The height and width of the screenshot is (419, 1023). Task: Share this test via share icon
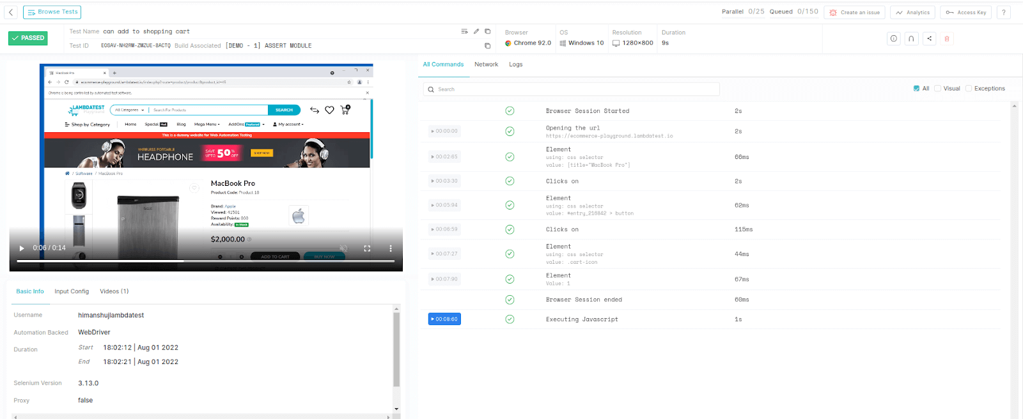929,38
